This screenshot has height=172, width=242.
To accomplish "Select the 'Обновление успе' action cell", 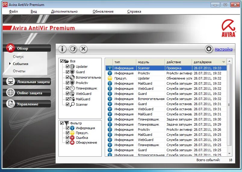I will [x=178, y=78].
